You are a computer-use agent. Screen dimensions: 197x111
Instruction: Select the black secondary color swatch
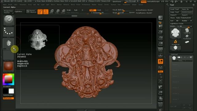click(6, 91)
